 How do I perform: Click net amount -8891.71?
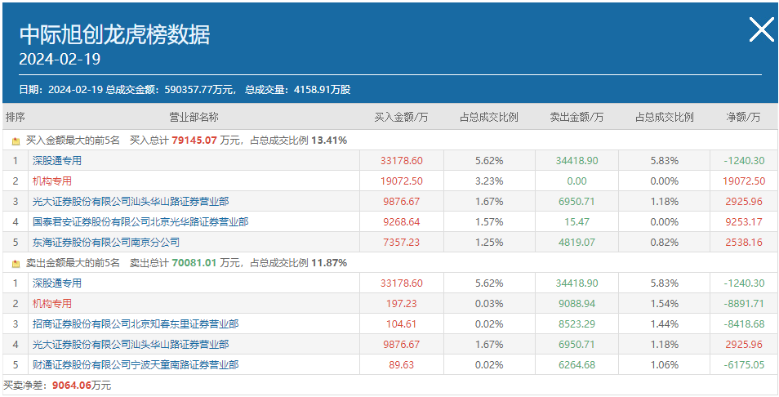pos(744,303)
